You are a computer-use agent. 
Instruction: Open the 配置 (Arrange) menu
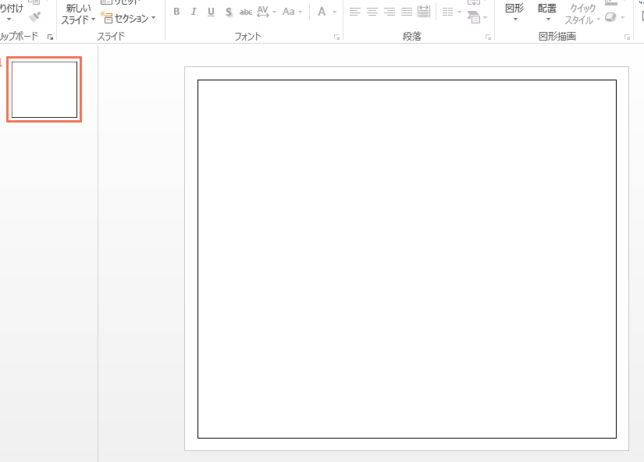(547, 12)
